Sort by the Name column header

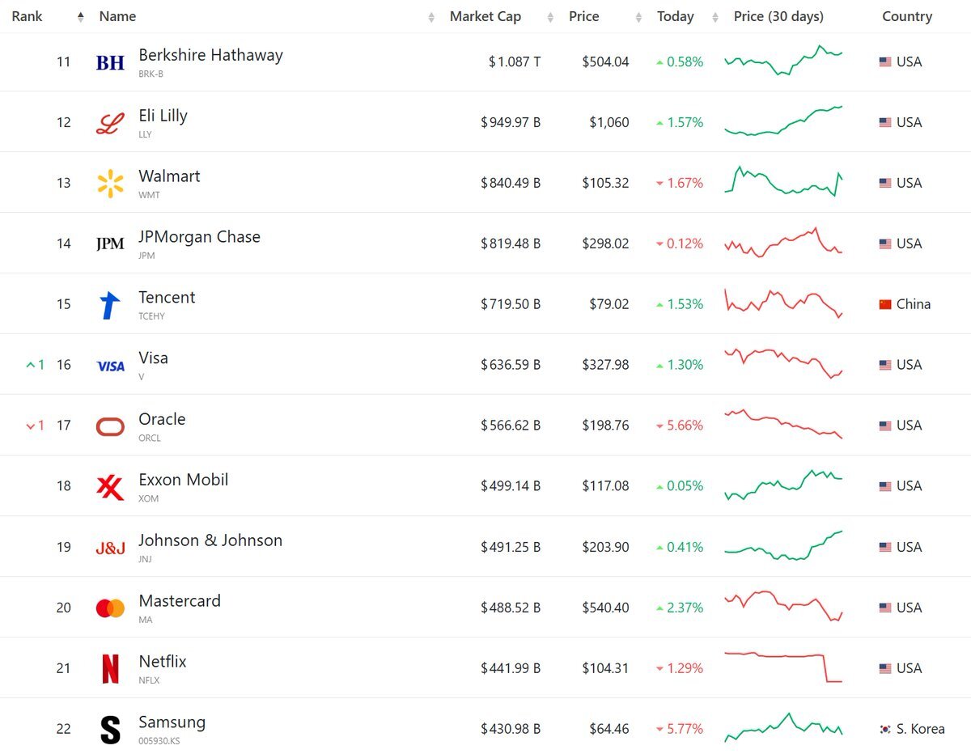tap(117, 16)
